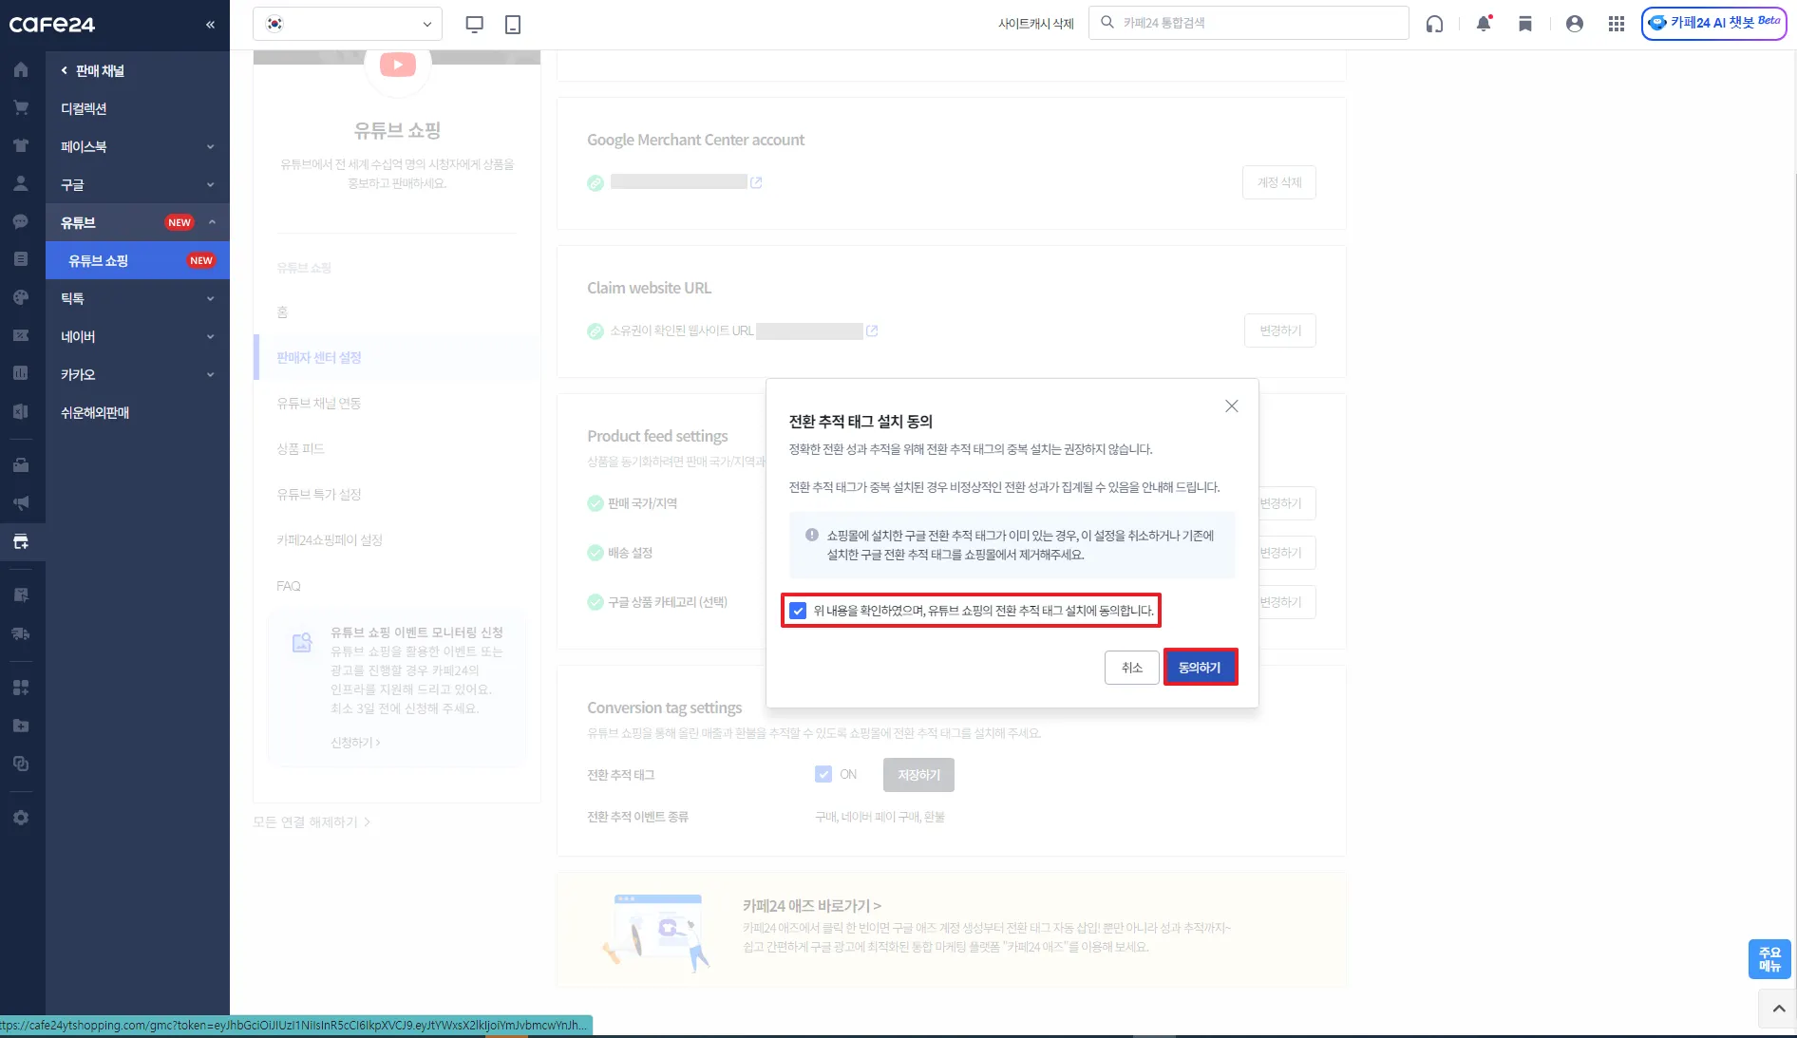Open the 쉬운해외판매 menu item

pyautogui.click(x=138, y=412)
